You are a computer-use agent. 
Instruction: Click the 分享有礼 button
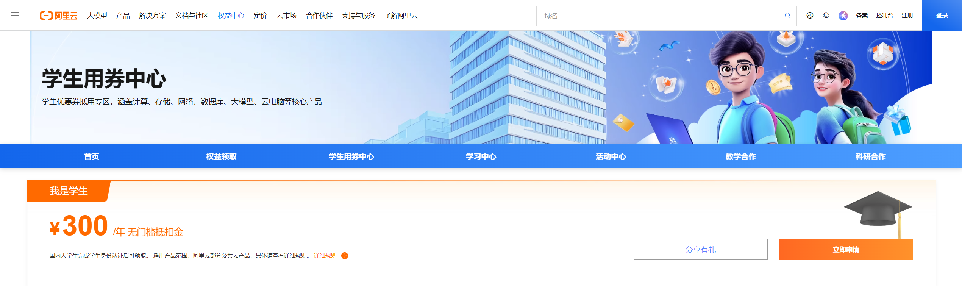coord(700,250)
